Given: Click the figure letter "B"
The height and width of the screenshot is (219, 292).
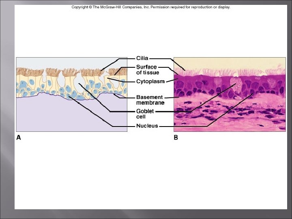Looking at the screenshot, I should (x=176, y=137).
